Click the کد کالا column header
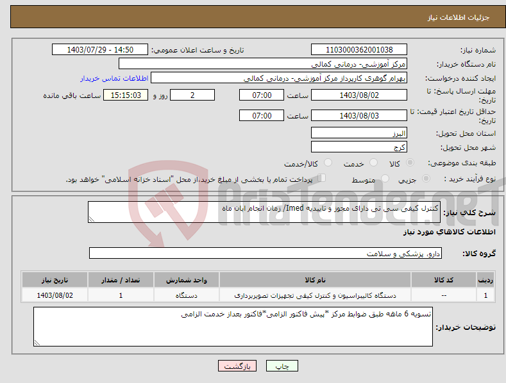Viewport: 506px width, 383px height. tap(444, 280)
